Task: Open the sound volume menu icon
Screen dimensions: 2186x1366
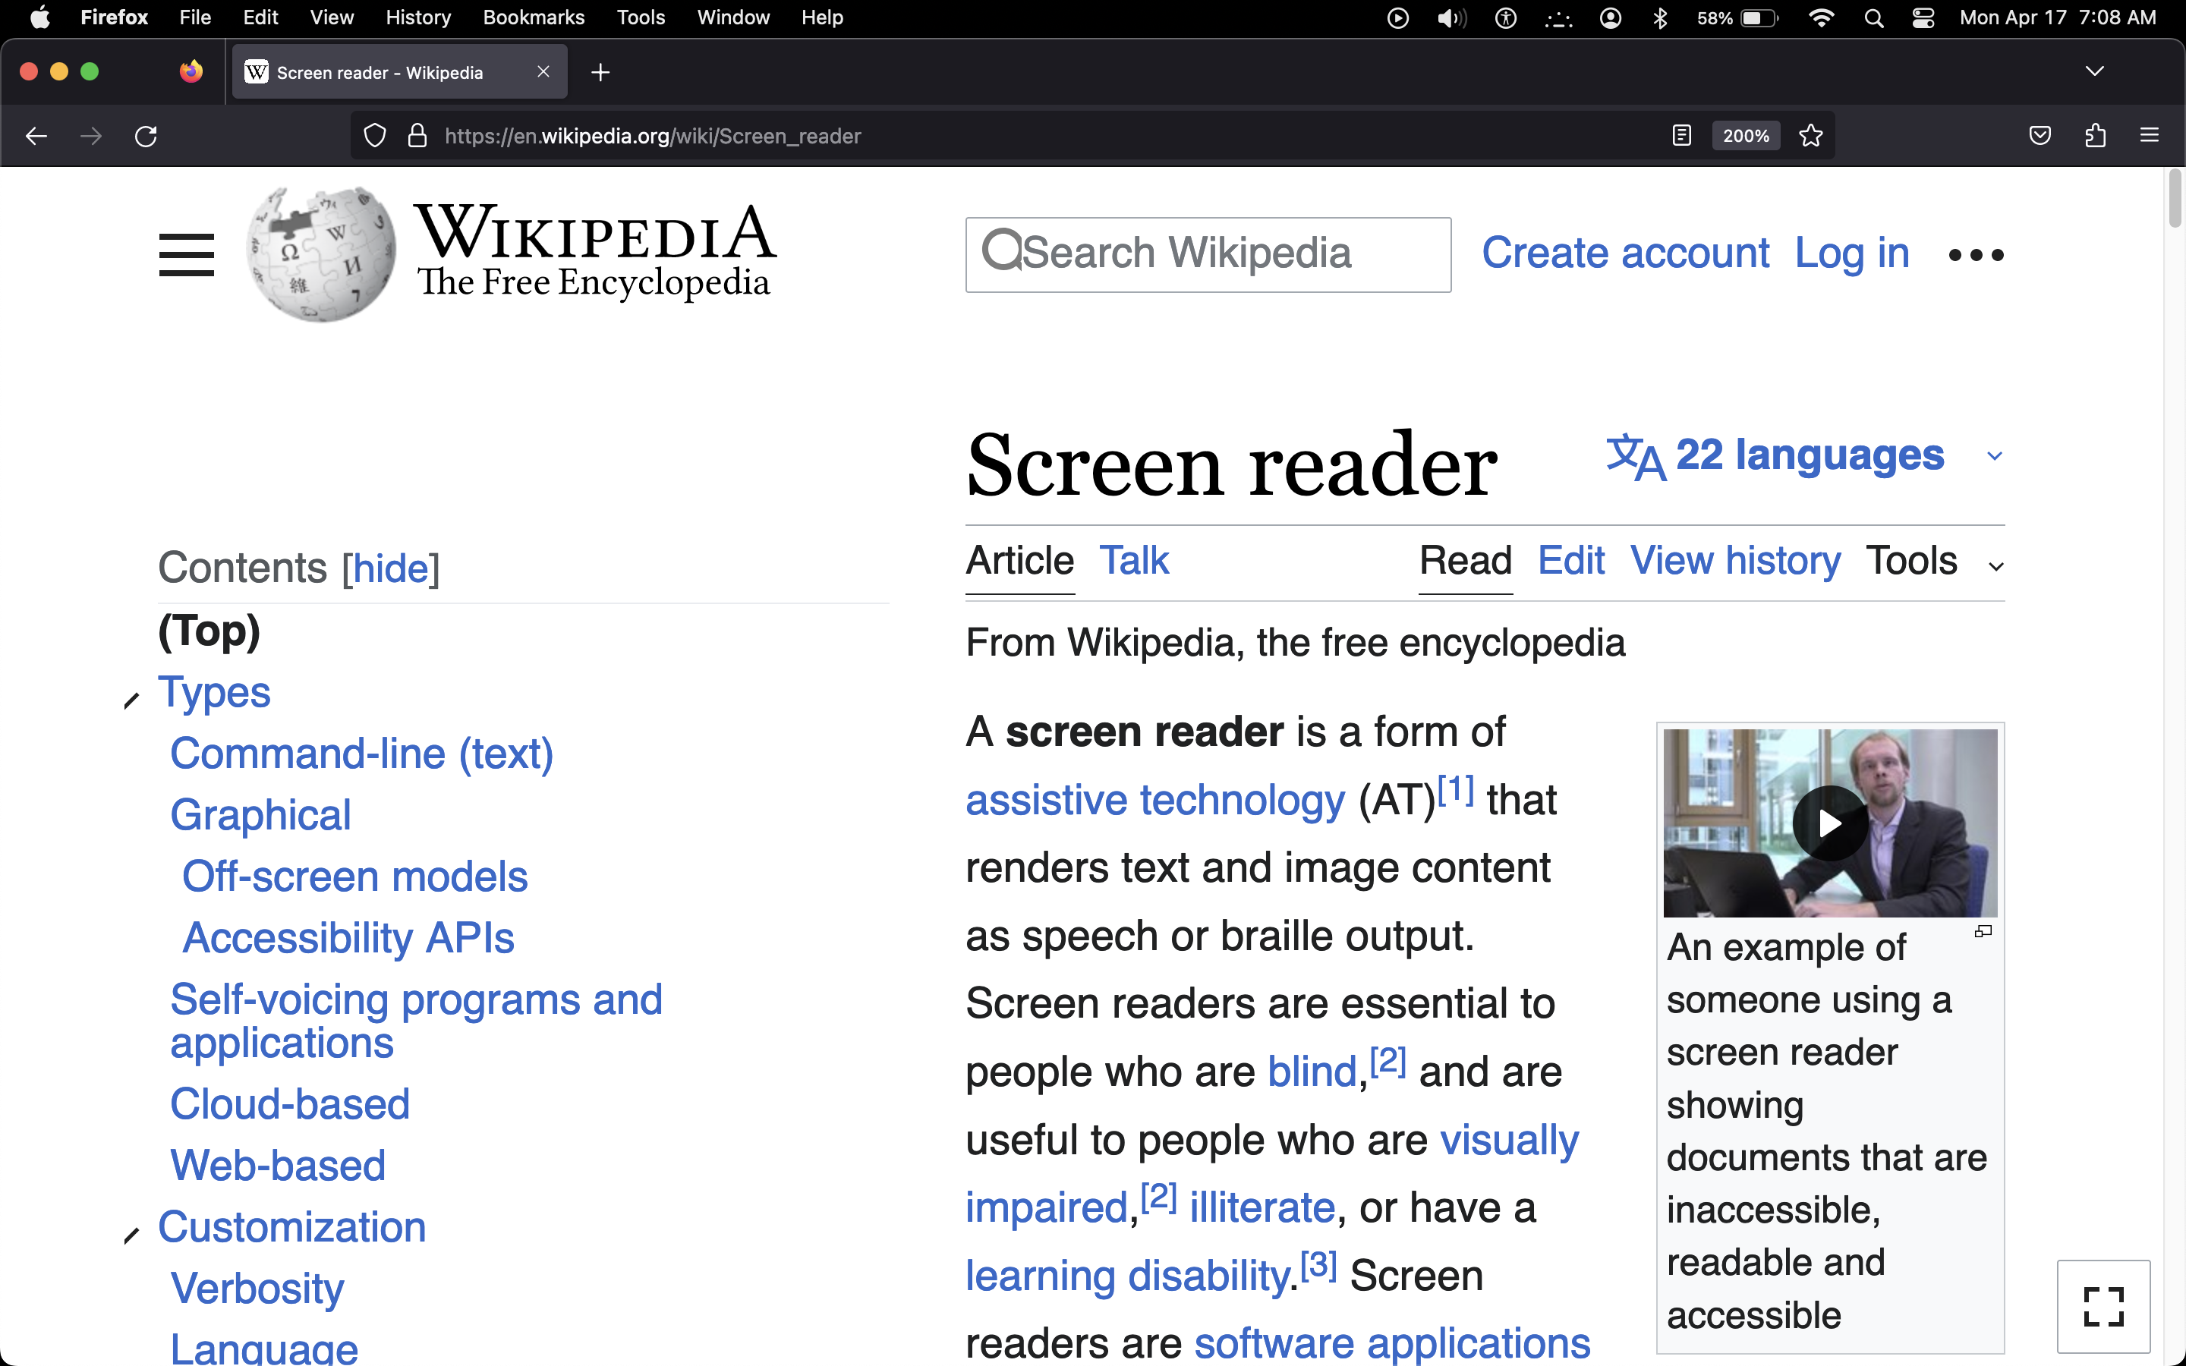Action: point(1451,18)
